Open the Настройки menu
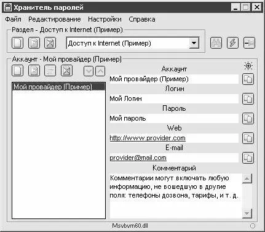 105,19
